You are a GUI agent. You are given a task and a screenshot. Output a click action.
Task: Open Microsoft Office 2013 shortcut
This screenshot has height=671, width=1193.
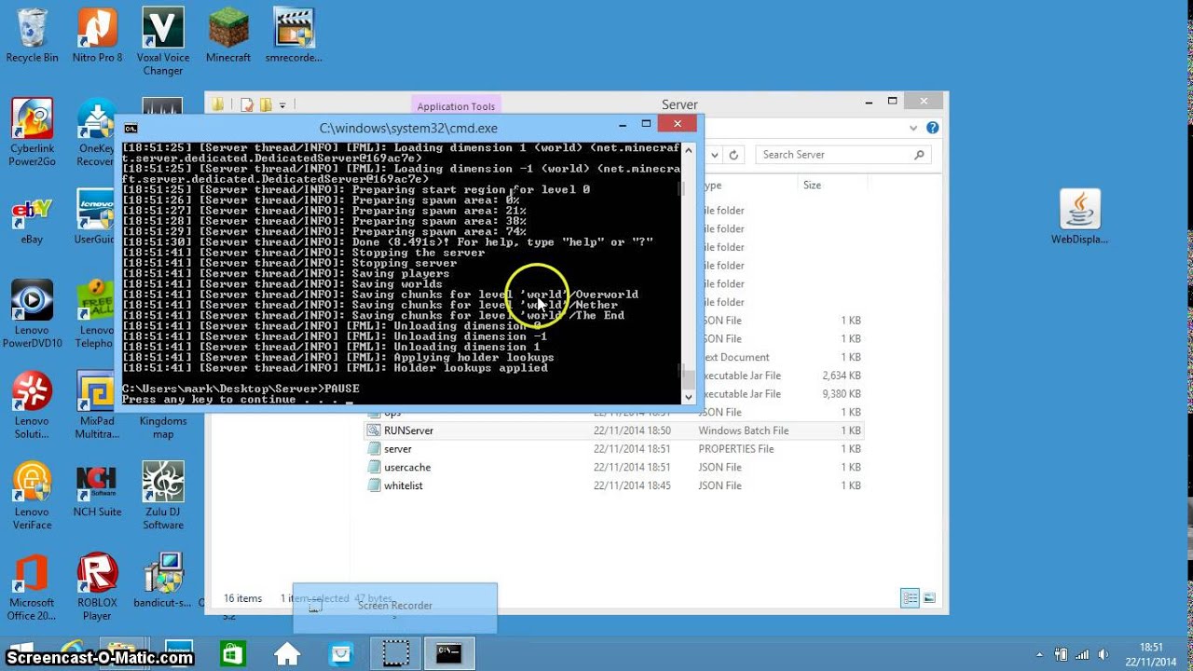(x=32, y=587)
